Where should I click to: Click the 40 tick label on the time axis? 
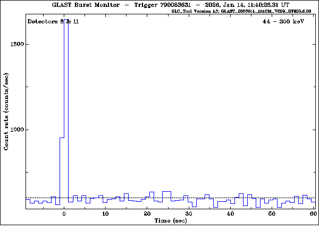coord(230,214)
